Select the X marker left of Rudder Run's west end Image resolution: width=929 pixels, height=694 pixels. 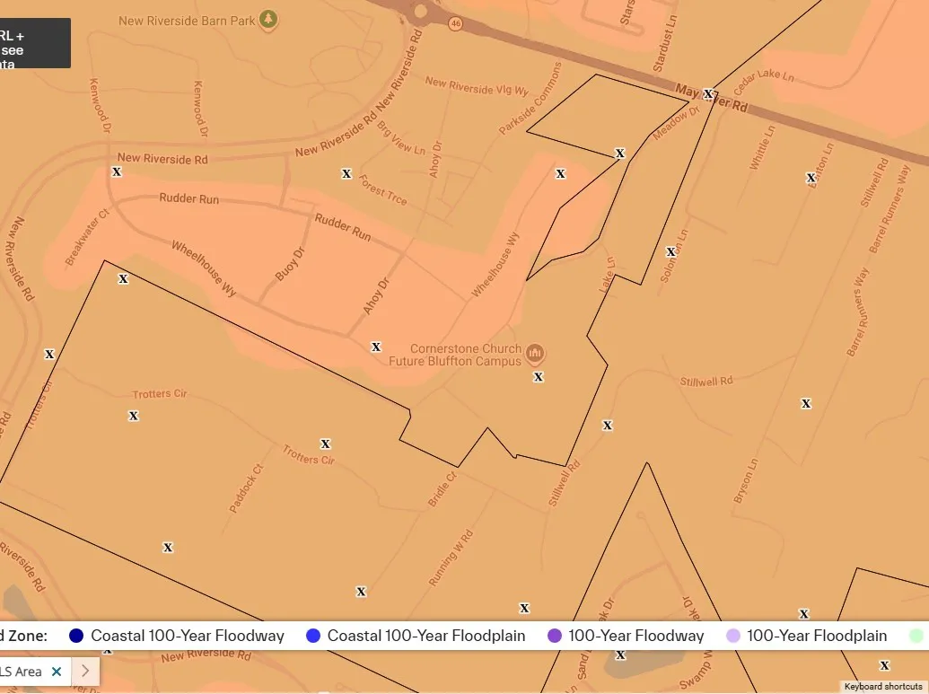117,171
